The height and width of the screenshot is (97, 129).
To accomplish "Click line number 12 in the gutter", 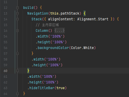I will point(5,8).
